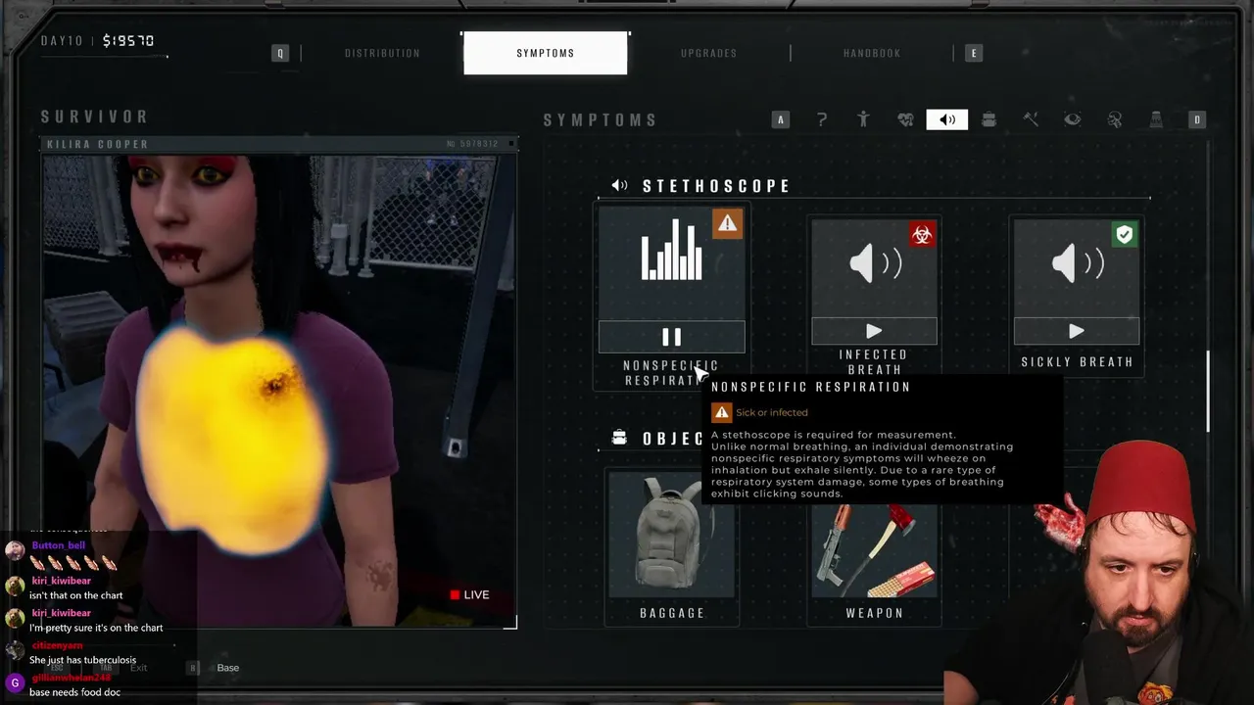
Task: Click the Sickly Breath label
Action: coord(1077,361)
